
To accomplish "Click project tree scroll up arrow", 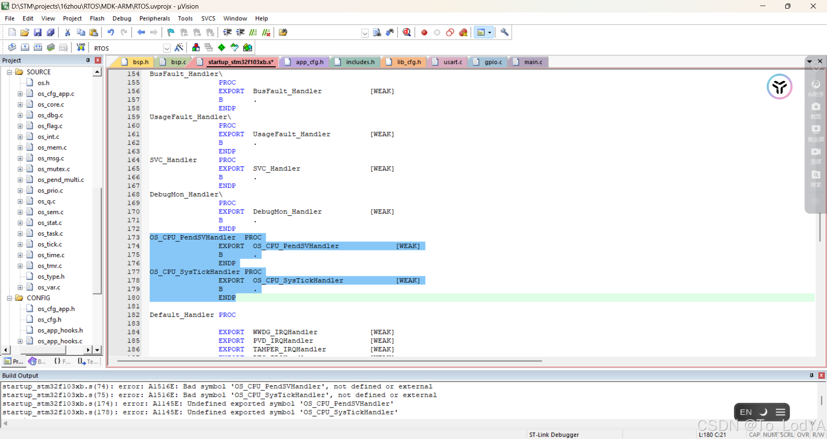I will pos(97,72).
